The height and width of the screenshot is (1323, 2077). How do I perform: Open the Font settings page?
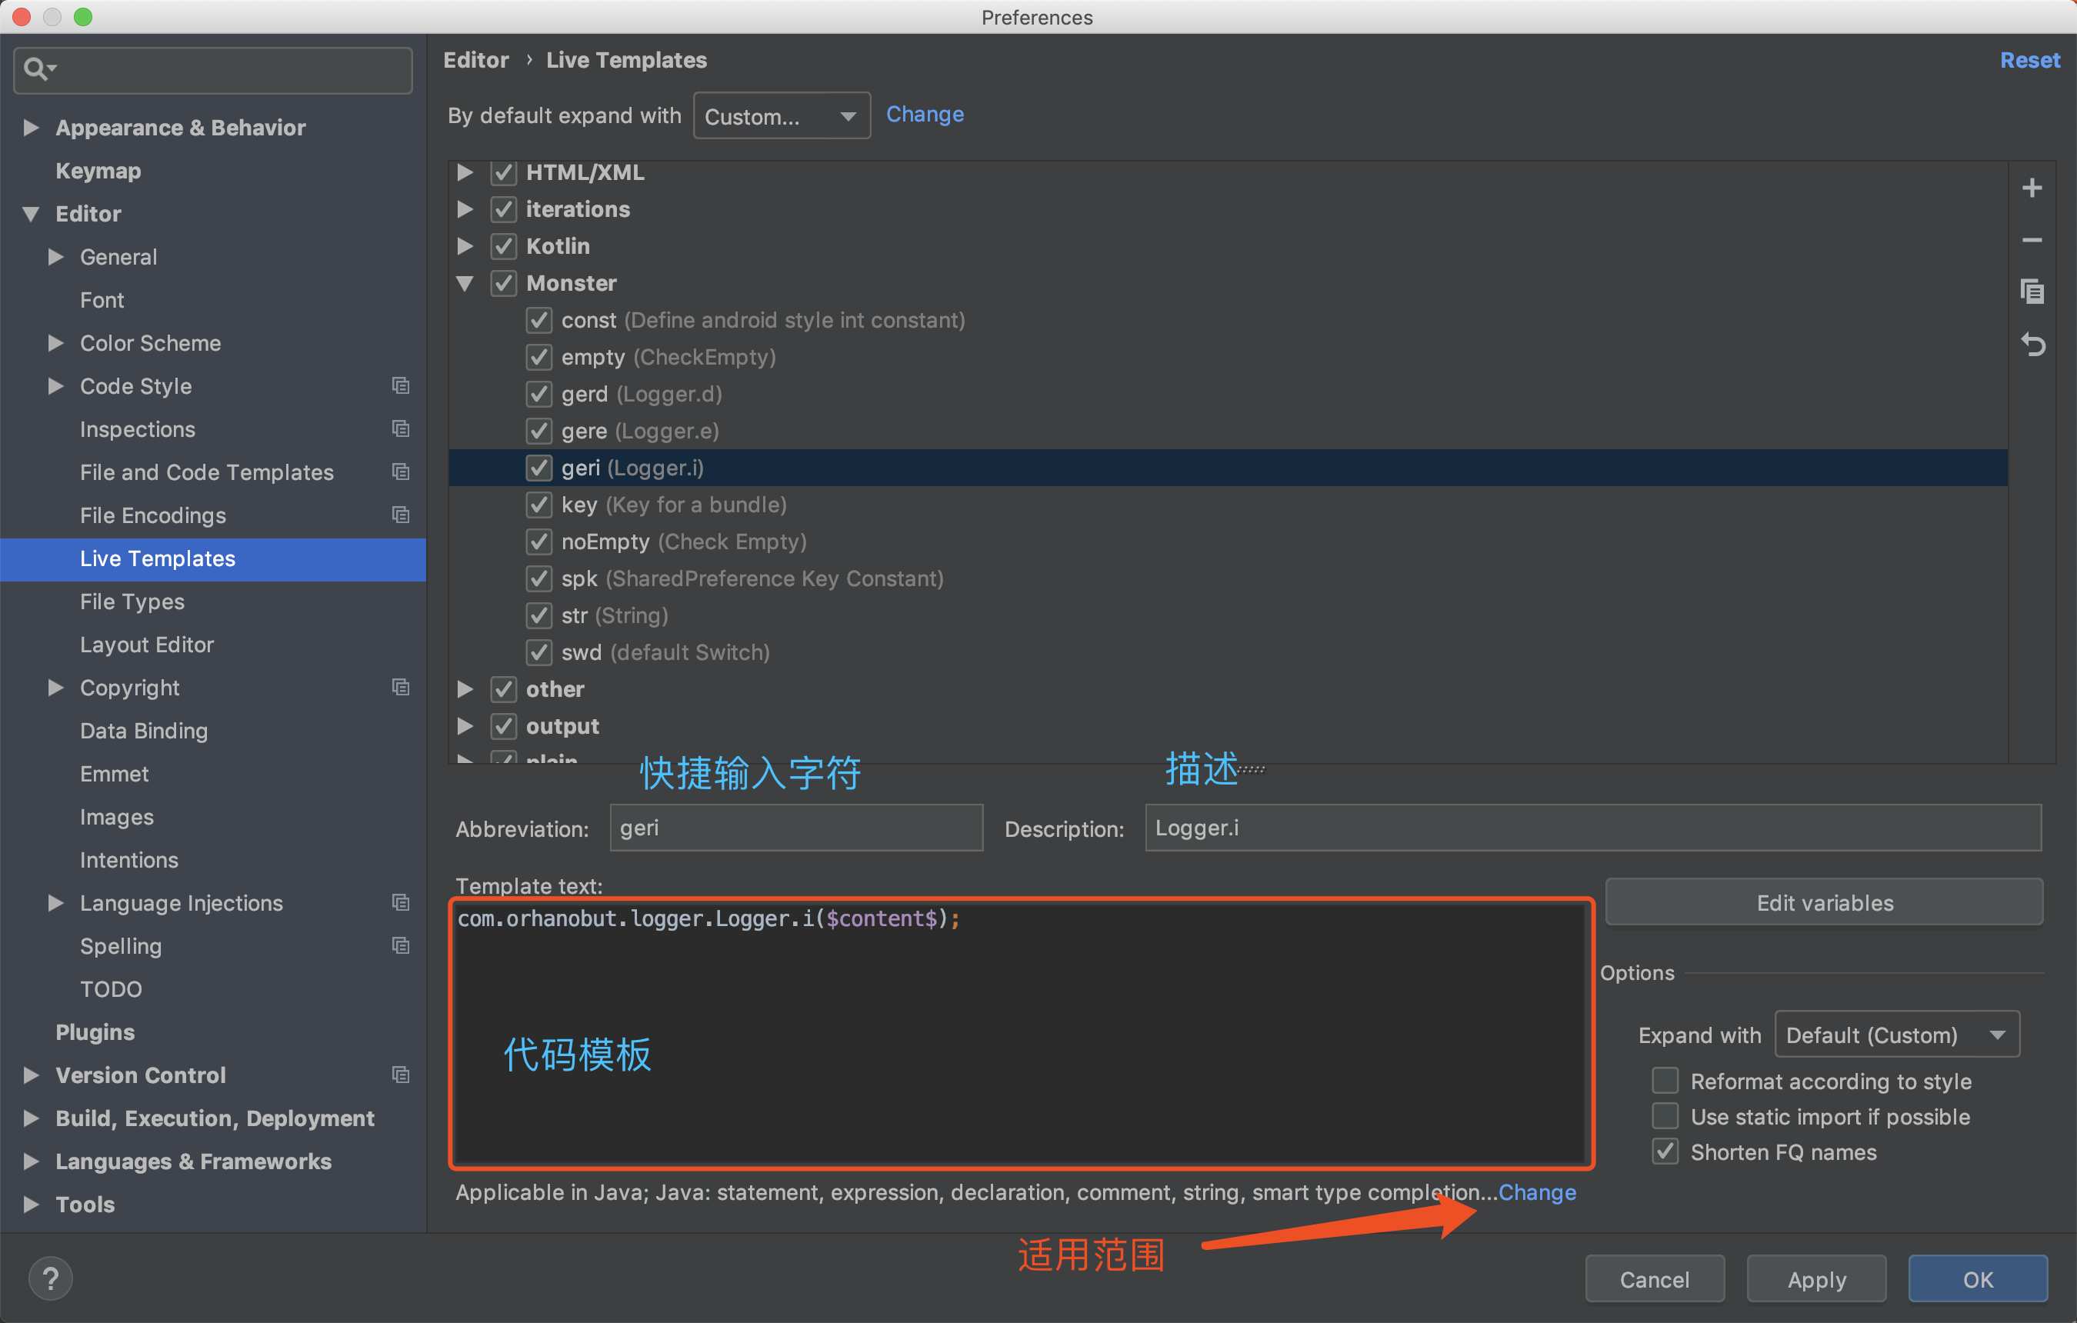click(102, 300)
